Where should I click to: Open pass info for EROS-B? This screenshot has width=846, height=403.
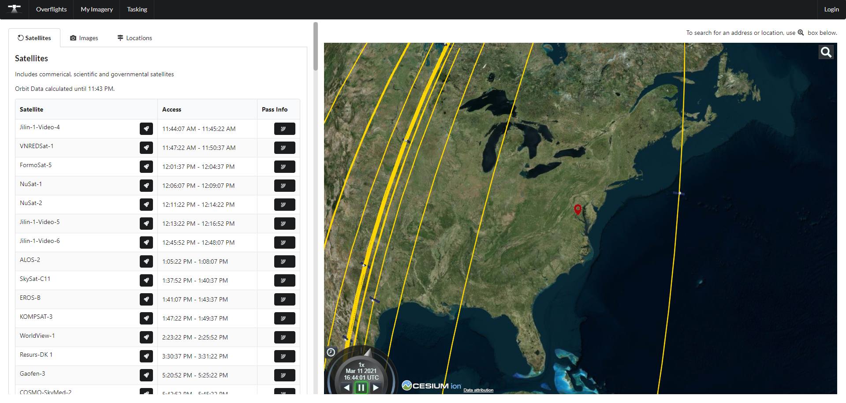click(x=284, y=299)
